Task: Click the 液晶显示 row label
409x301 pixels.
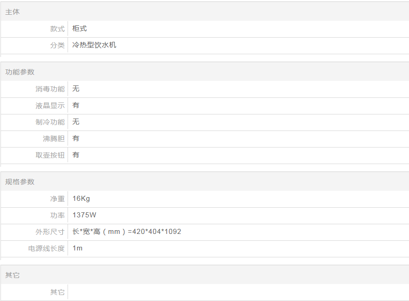Action: click(x=50, y=106)
